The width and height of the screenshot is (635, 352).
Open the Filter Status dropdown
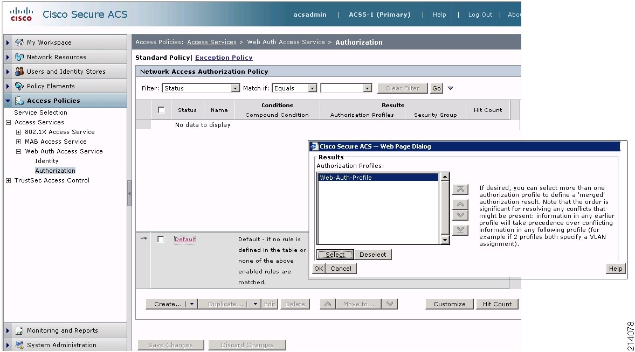coord(235,88)
